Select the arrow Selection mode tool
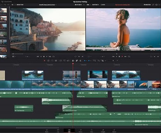 pyautogui.click(x=44, y=61)
